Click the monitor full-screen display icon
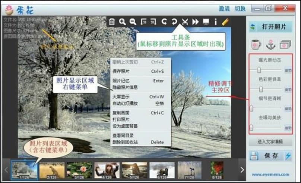 pos(206,22)
